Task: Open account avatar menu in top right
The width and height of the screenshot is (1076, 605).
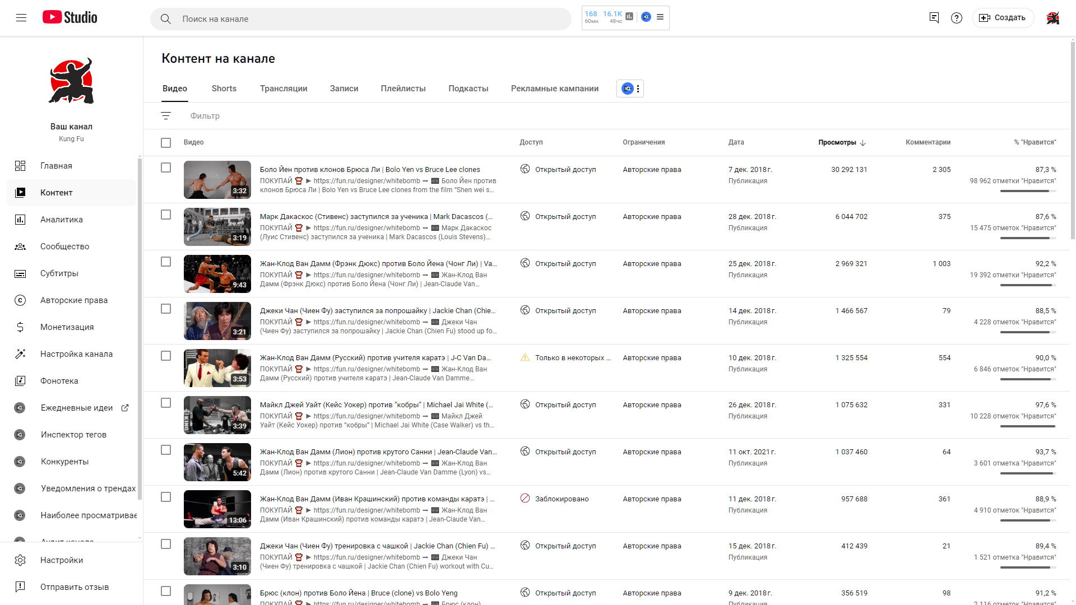Action: 1053,18
